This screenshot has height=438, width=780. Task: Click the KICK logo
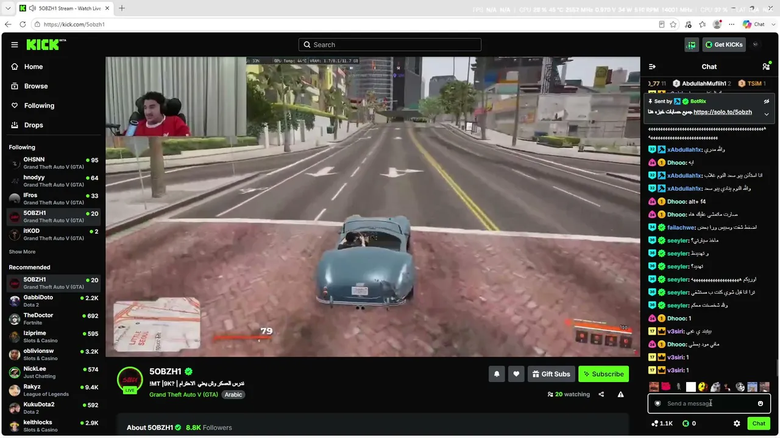pyautogui.click(x=46, y=44)
